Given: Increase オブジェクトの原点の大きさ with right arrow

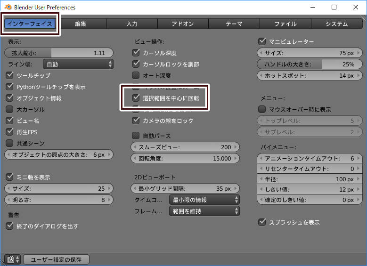Looking at the screenshot, I should (x=109, y=154).
